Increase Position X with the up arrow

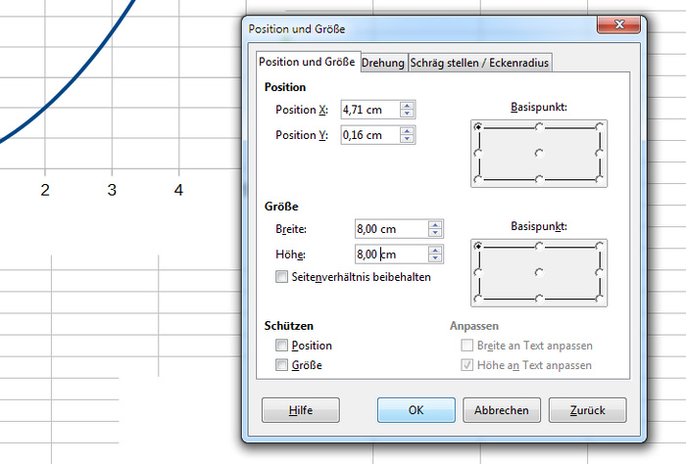407,106
